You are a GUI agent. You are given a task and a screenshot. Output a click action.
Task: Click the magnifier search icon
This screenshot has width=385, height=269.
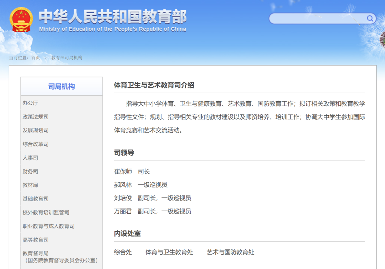click(x=370, y=19)
